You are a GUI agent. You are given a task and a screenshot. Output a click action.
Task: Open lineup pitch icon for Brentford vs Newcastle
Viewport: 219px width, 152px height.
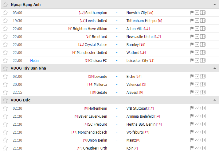coord(202,36)
